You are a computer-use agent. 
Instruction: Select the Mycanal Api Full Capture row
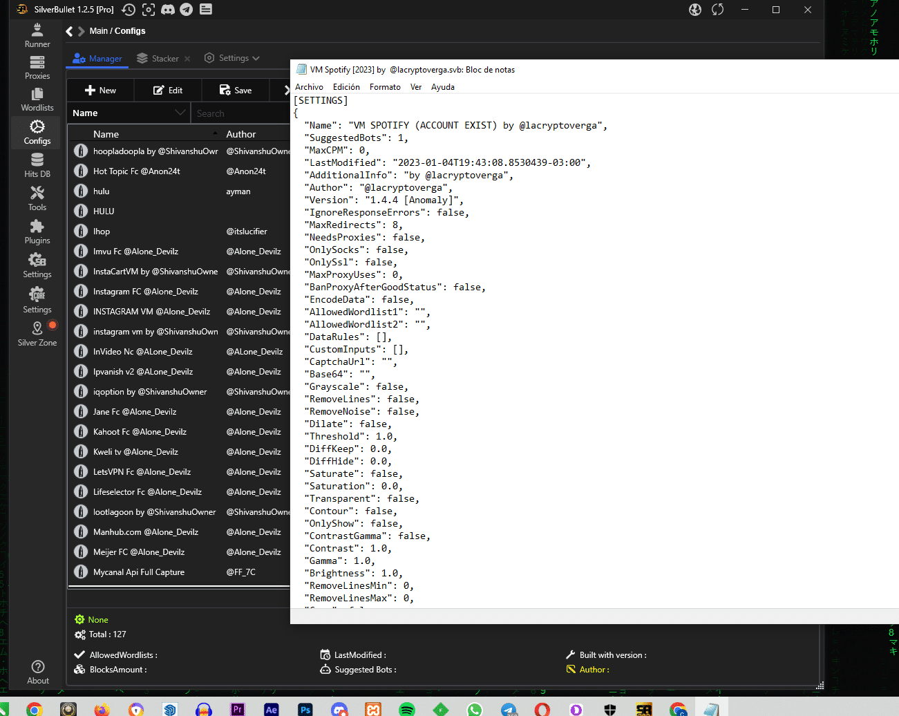pos(139,572)
